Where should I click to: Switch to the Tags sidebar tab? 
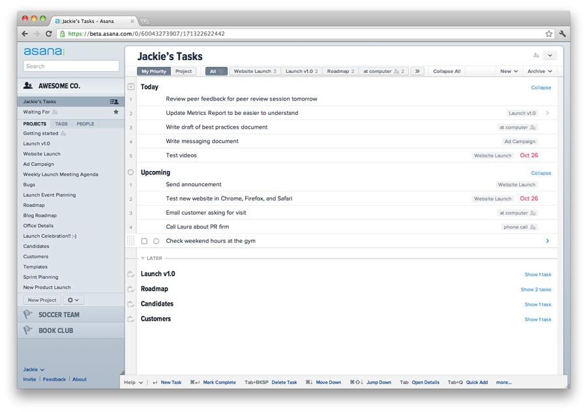pos(61,123)
